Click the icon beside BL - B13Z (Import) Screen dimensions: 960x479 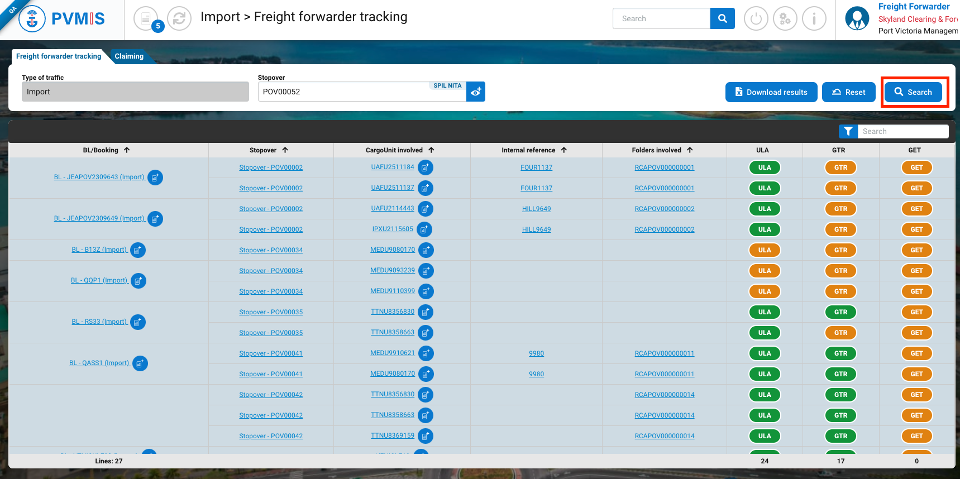[x=138, y=250]
